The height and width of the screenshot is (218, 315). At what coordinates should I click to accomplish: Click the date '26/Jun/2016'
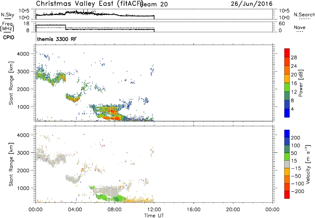tap(252, 4)
